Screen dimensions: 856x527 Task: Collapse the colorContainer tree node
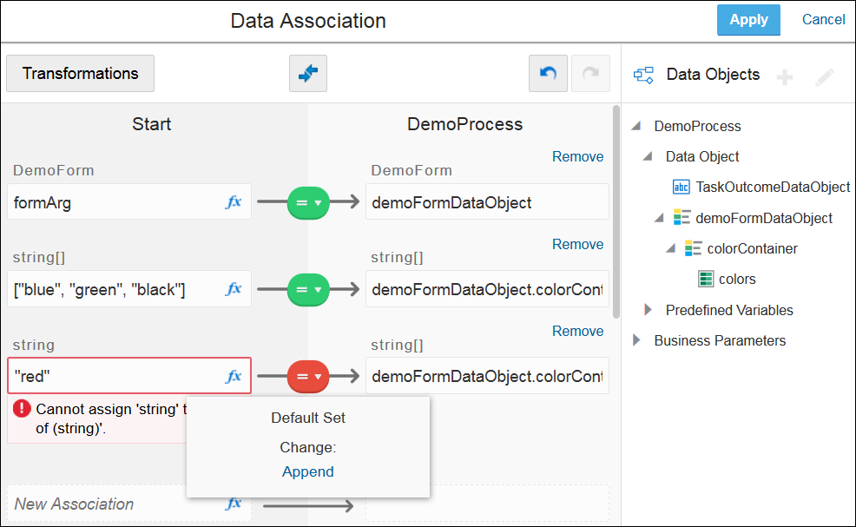(670, 248)
